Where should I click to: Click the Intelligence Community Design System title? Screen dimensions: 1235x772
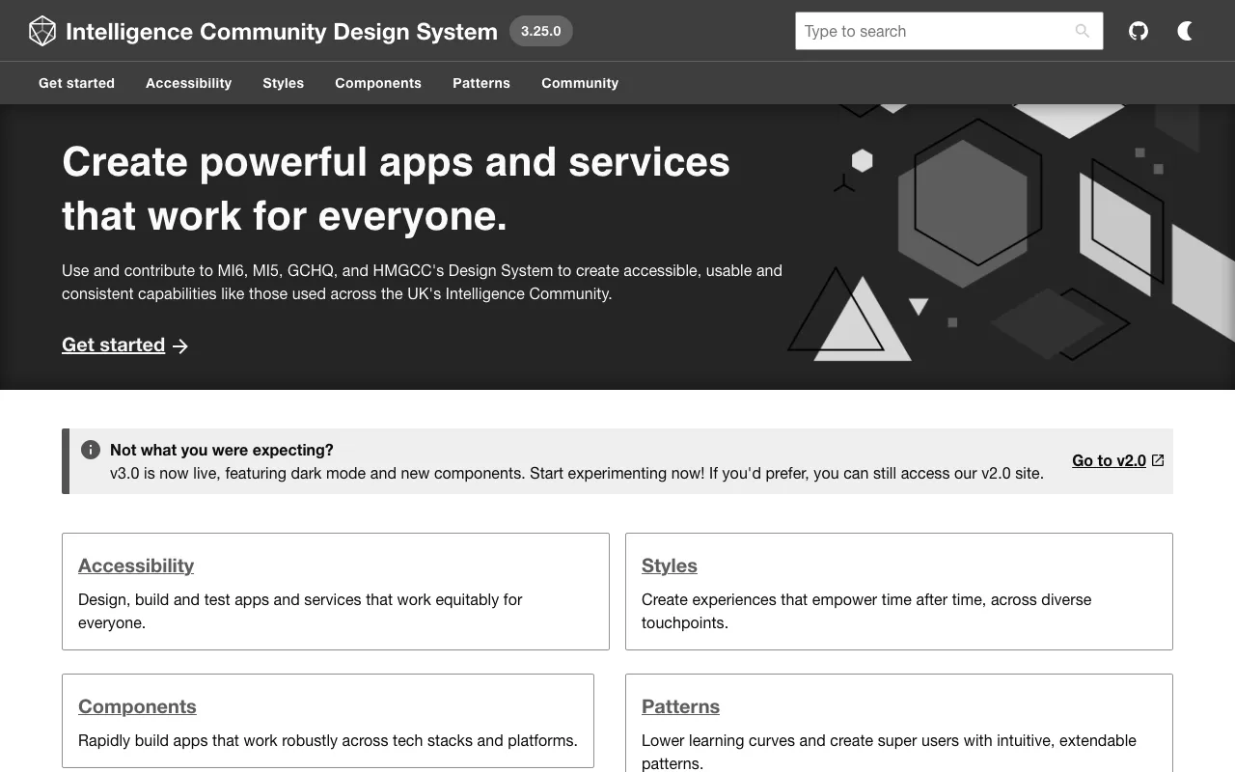(282, 31)
